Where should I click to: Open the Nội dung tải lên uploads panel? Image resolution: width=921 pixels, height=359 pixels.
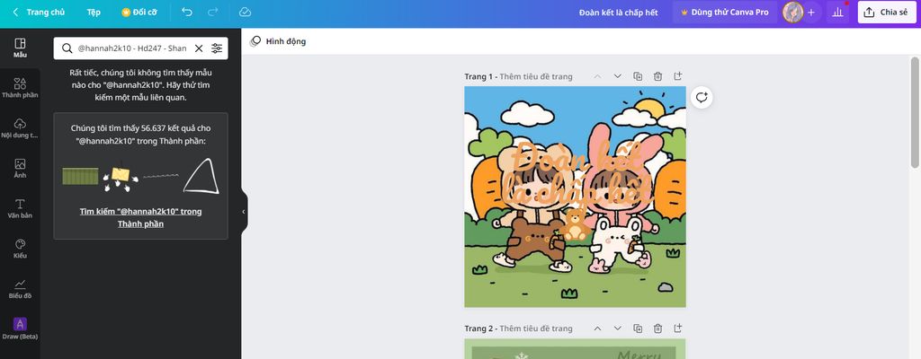20,127
